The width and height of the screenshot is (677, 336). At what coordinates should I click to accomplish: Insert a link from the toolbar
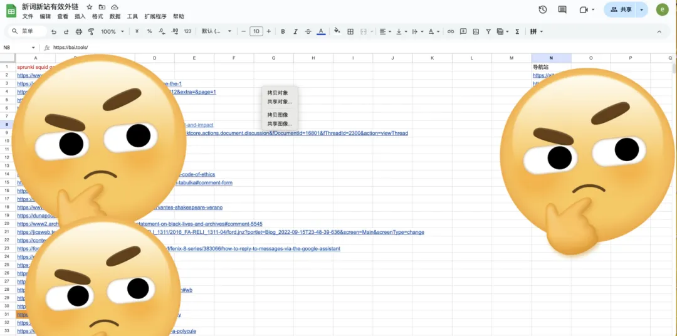(x=450, y=31)
